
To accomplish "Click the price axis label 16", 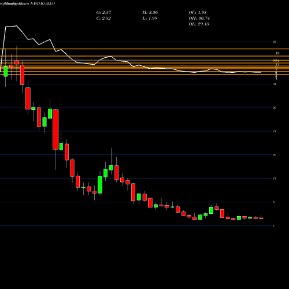I will pos(275,155).
